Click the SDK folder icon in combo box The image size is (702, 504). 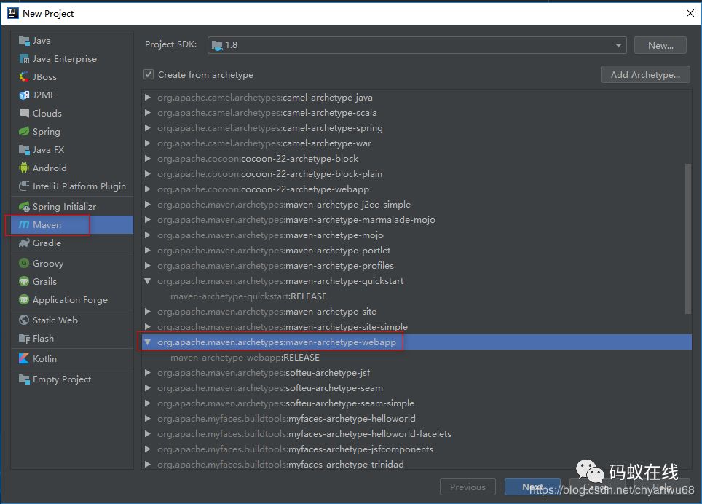coord(217,45)
